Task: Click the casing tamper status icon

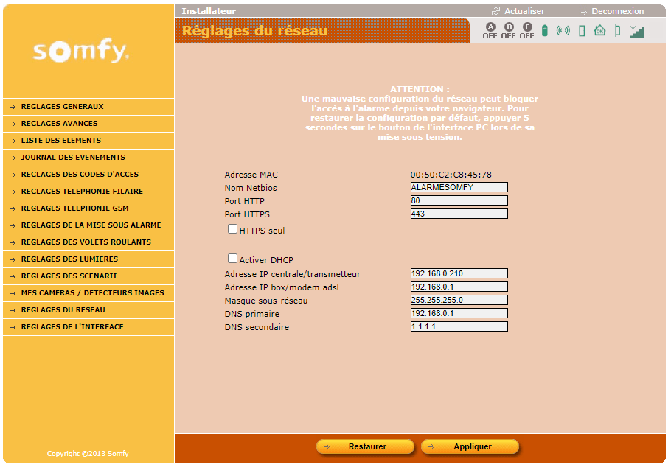Action: [x=617, y=30]
